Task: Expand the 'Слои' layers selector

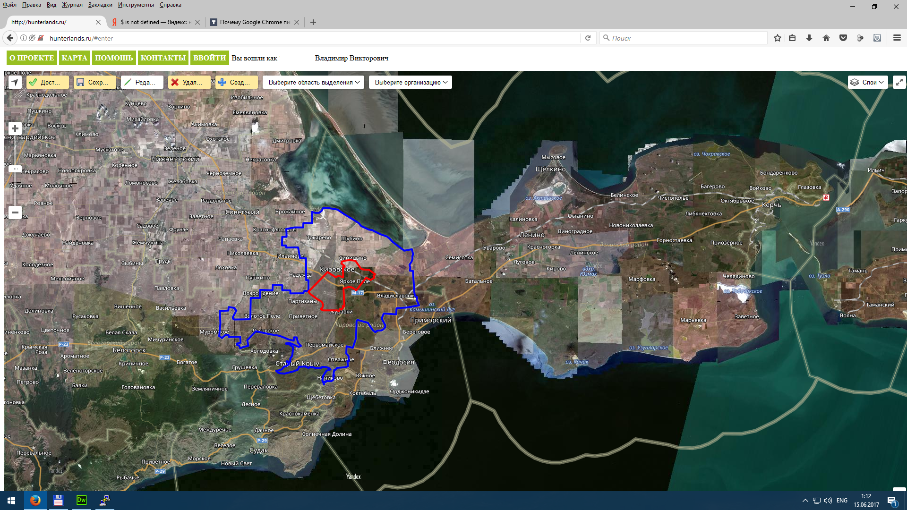Action: tap(868, 82)
